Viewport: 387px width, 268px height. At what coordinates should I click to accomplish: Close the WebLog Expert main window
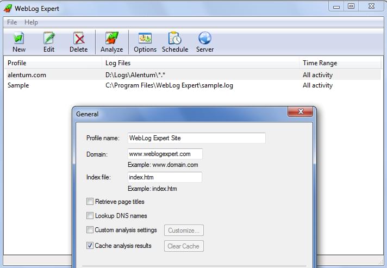point(371,7)
